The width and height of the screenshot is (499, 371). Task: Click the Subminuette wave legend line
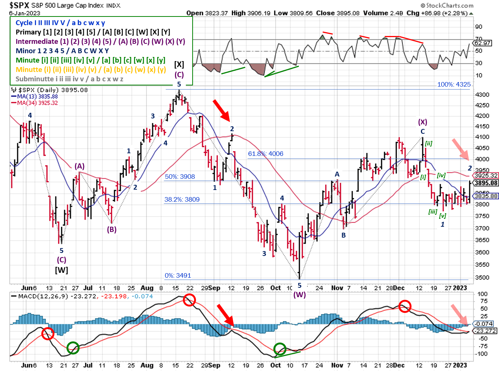point(69,79)
